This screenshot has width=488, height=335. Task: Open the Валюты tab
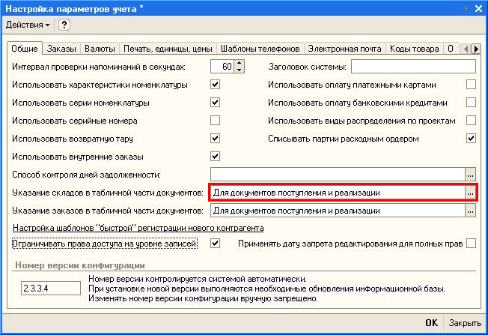tap(98, 49)
